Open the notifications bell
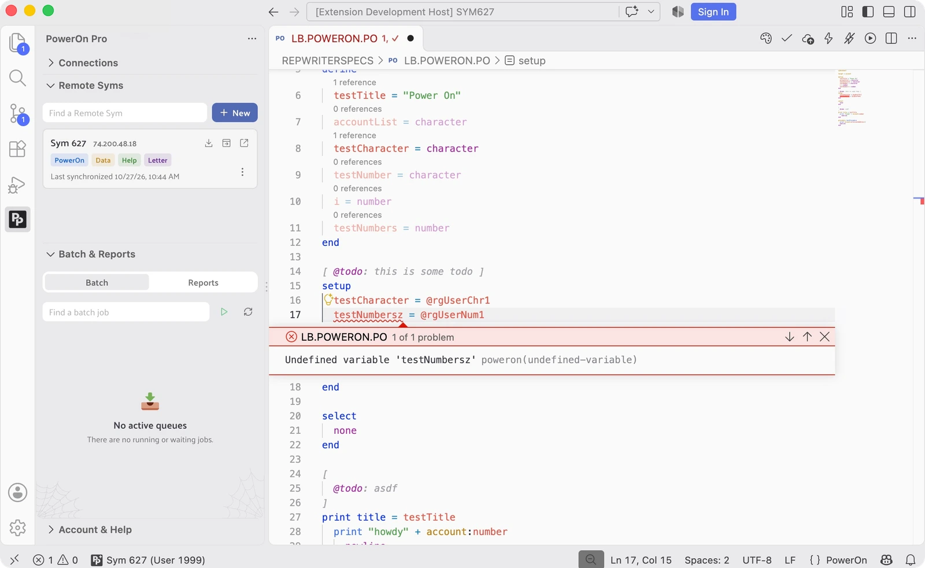 click(911, 560)
